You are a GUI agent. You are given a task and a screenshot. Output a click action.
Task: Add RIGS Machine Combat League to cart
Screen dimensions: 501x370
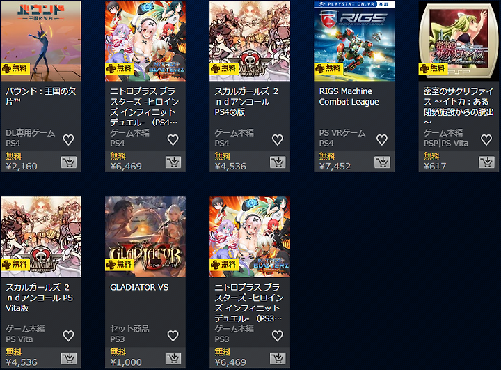click(382, 162)
